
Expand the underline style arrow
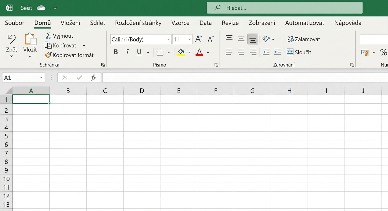pos(148,52)
